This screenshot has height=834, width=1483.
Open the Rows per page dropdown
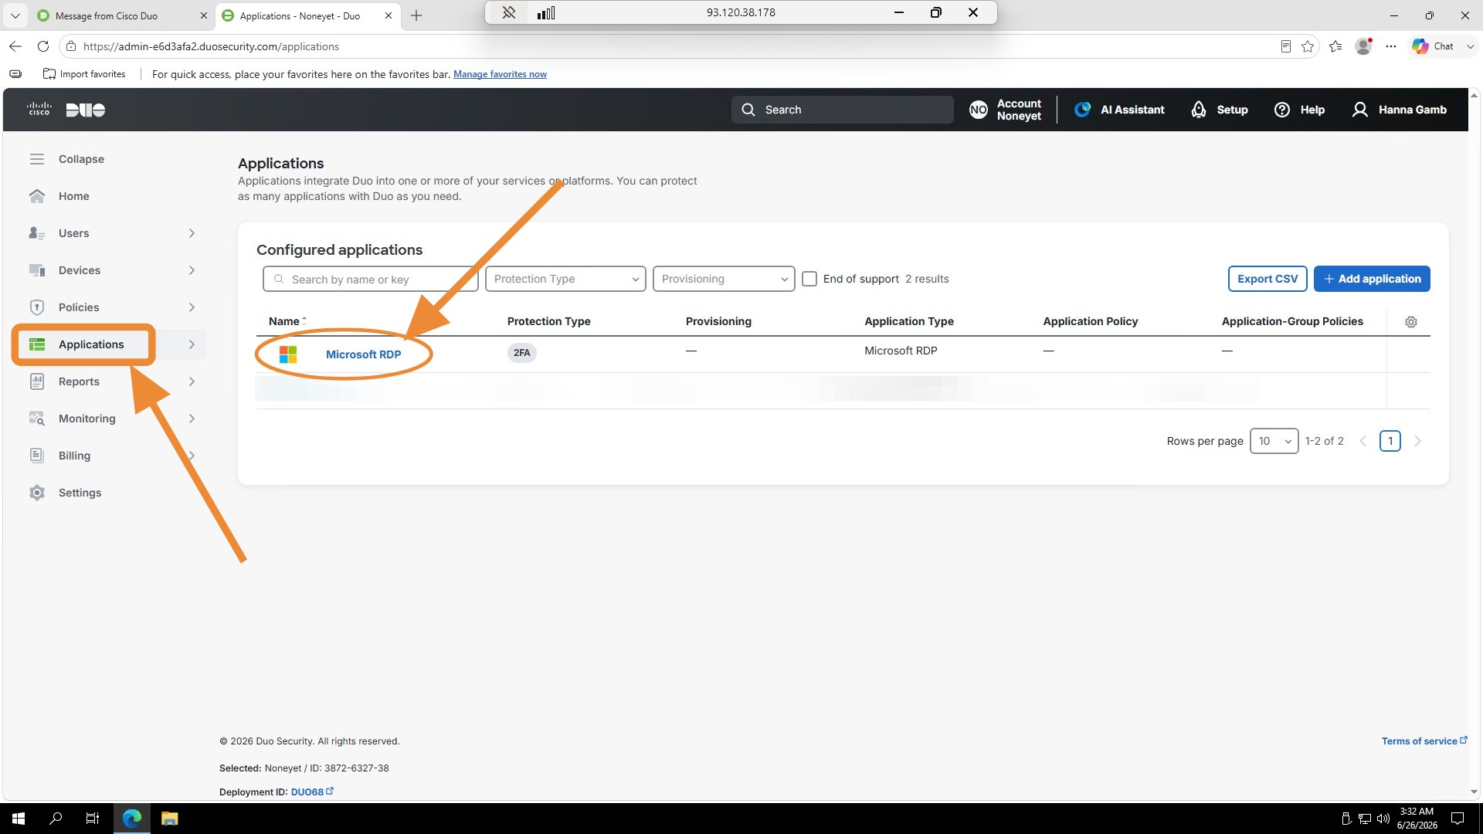click(x=1274, y=441)
